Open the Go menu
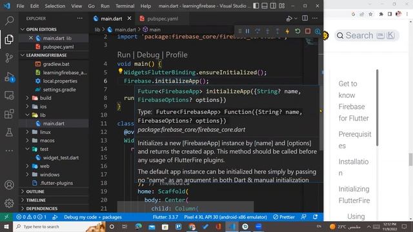This screenshot has height=232, width=413. coord(91,6)
